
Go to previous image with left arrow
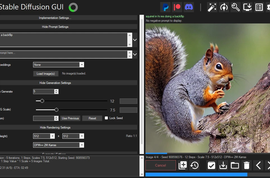(x=258, y=165)
